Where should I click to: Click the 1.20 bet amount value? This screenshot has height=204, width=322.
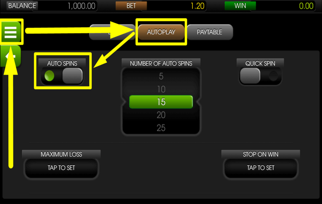click(197, 6)
